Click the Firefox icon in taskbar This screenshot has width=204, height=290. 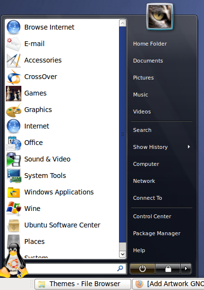click(x=139, y=284)
